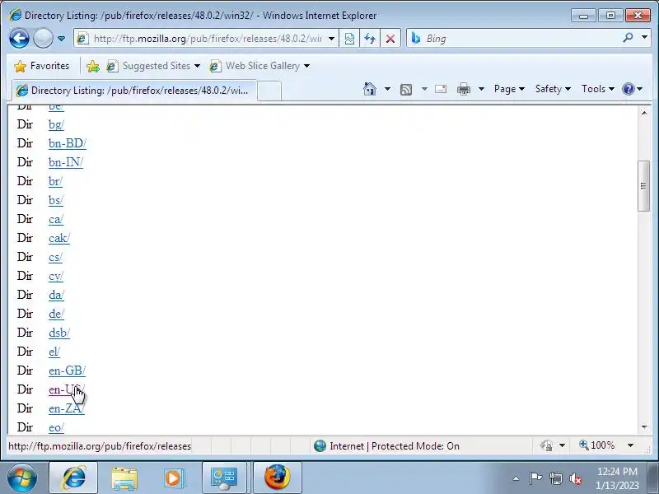Click the Help question mark icon
The height and width of the screenshot is (494, 659).
pos(629,89)
